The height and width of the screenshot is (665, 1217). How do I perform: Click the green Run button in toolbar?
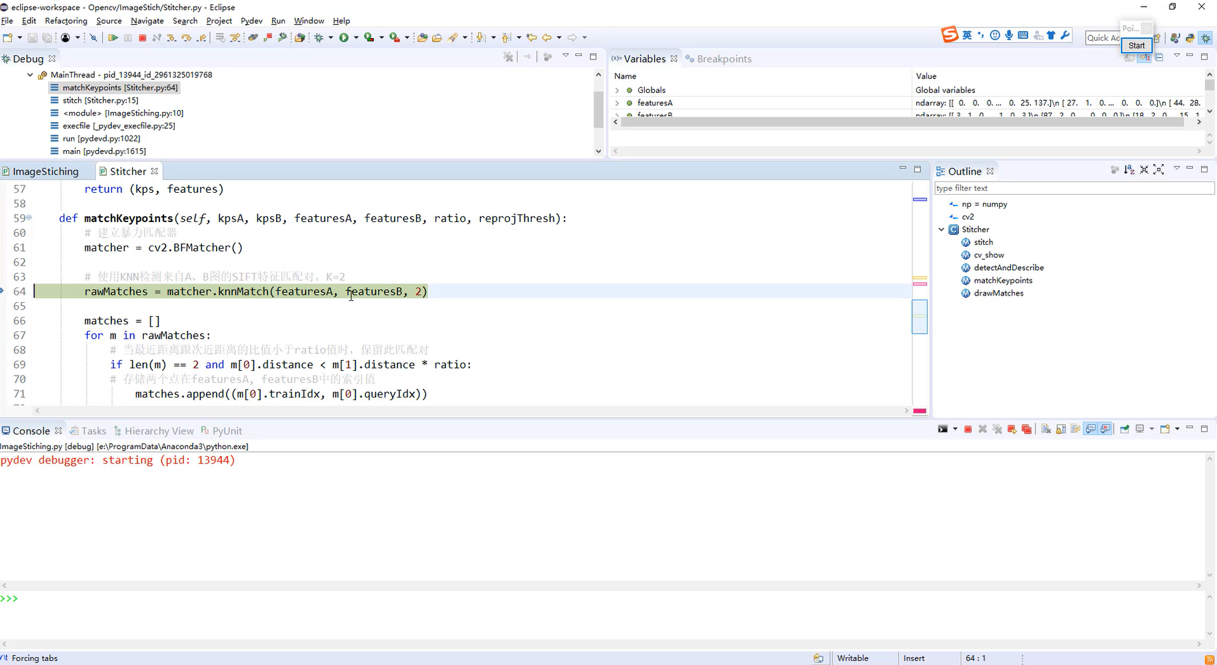click(343, 37)
